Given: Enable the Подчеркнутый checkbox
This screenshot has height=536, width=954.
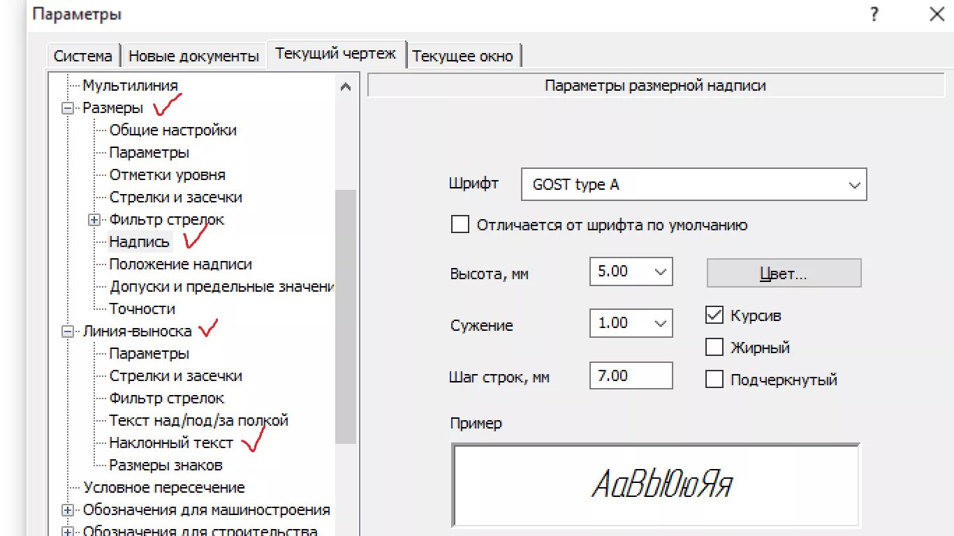Looking at the screenshot, I should [714, 380].
